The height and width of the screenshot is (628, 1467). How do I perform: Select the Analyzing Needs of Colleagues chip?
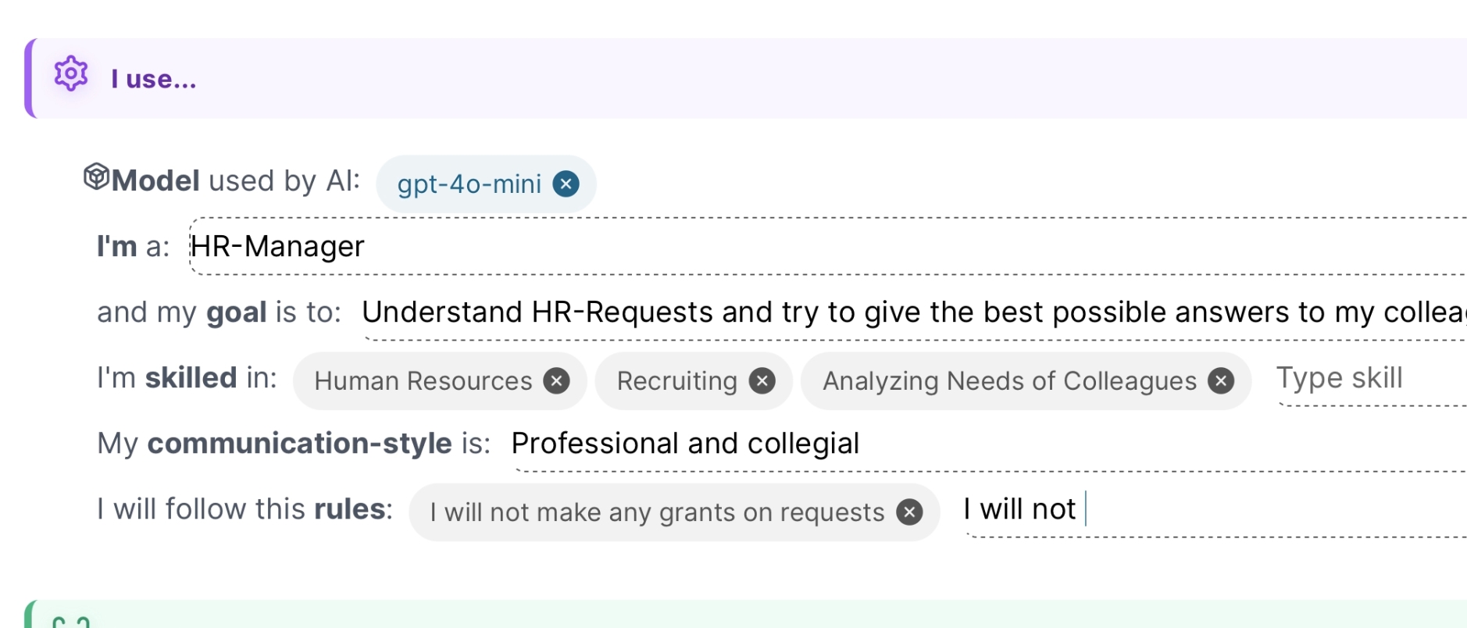coord(1008,381)
